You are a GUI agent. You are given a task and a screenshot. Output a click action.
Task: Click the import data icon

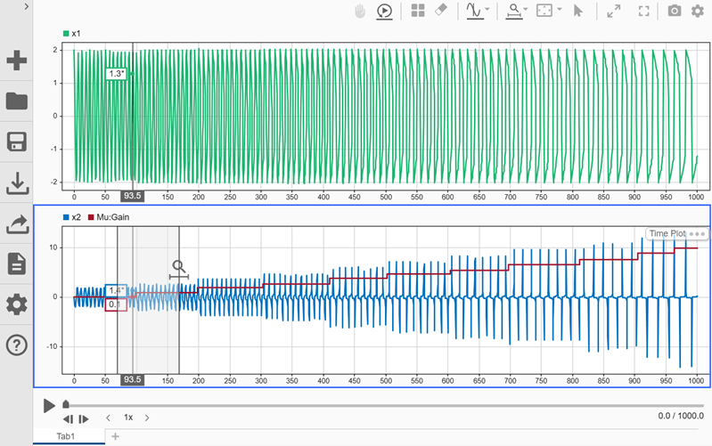pyautogui.click(x=17, y=182)
